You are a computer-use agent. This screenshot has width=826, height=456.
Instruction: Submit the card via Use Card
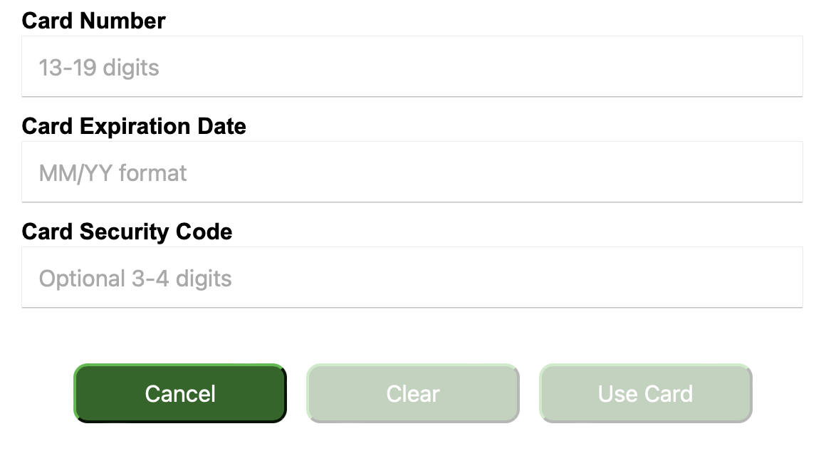646,393
